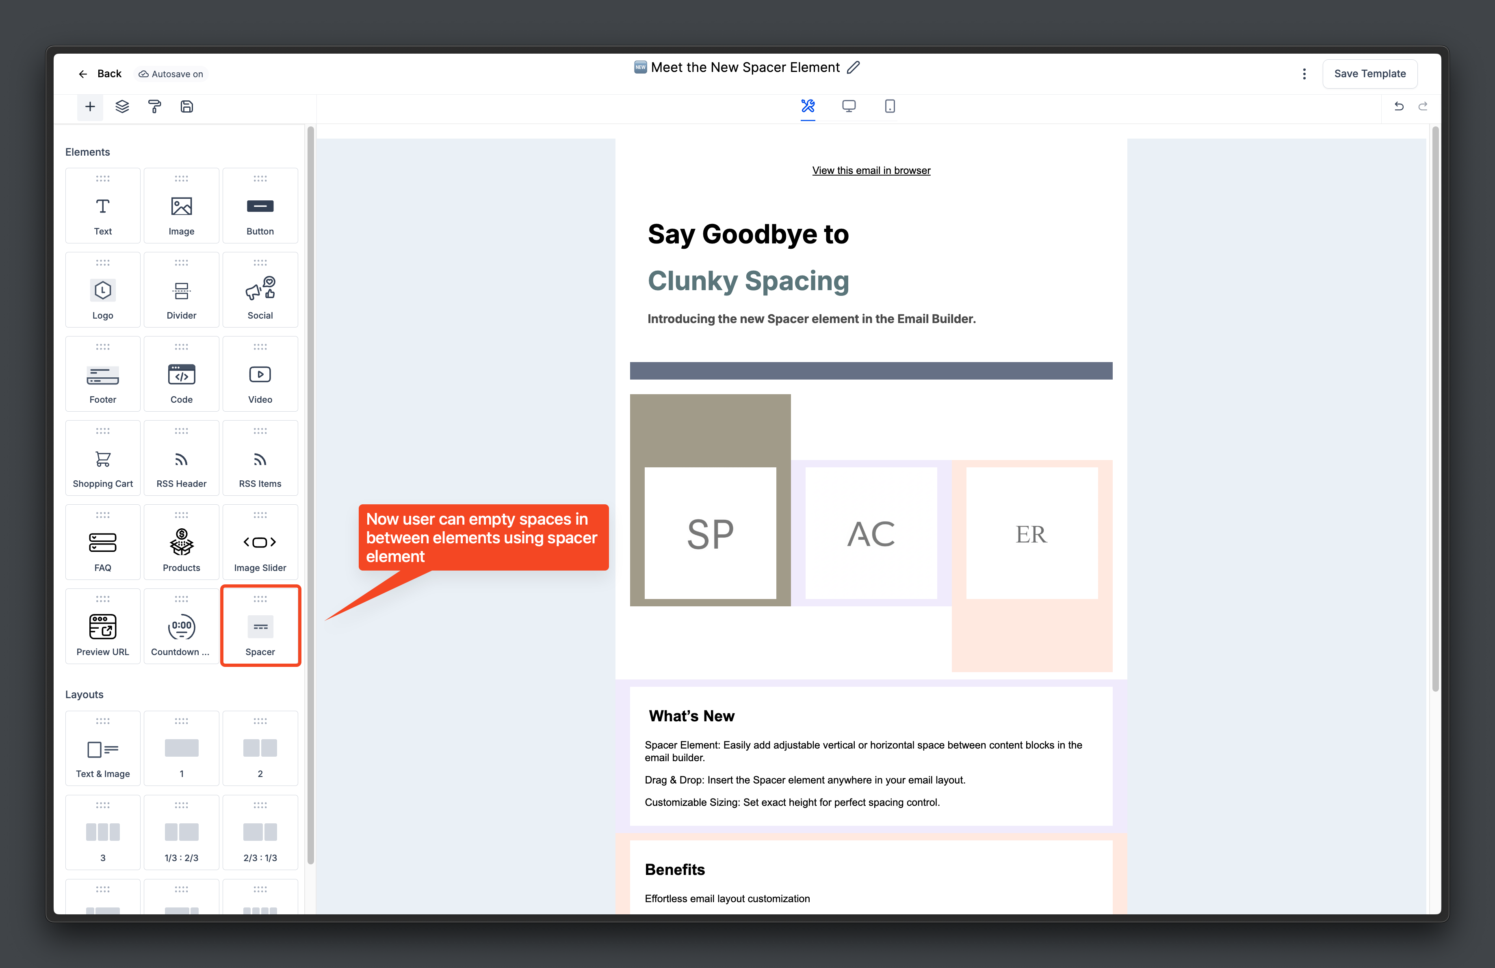The image size is (1495, 968).
Task: Insert a Shopping Cart element
Action: [102, 458]
